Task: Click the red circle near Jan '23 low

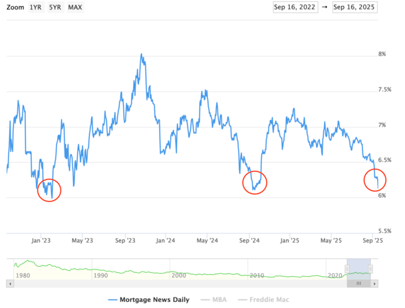Action: [x=49, y=190]
